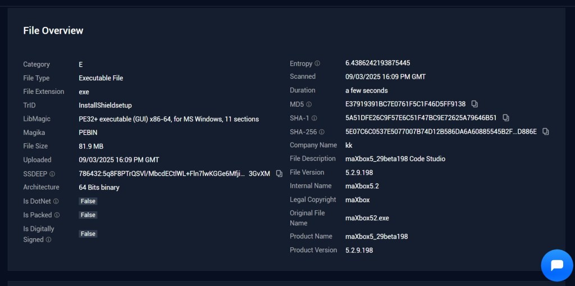Click the File Overview heading
This screenshot has height=286, width=575.
pos(53,31)
